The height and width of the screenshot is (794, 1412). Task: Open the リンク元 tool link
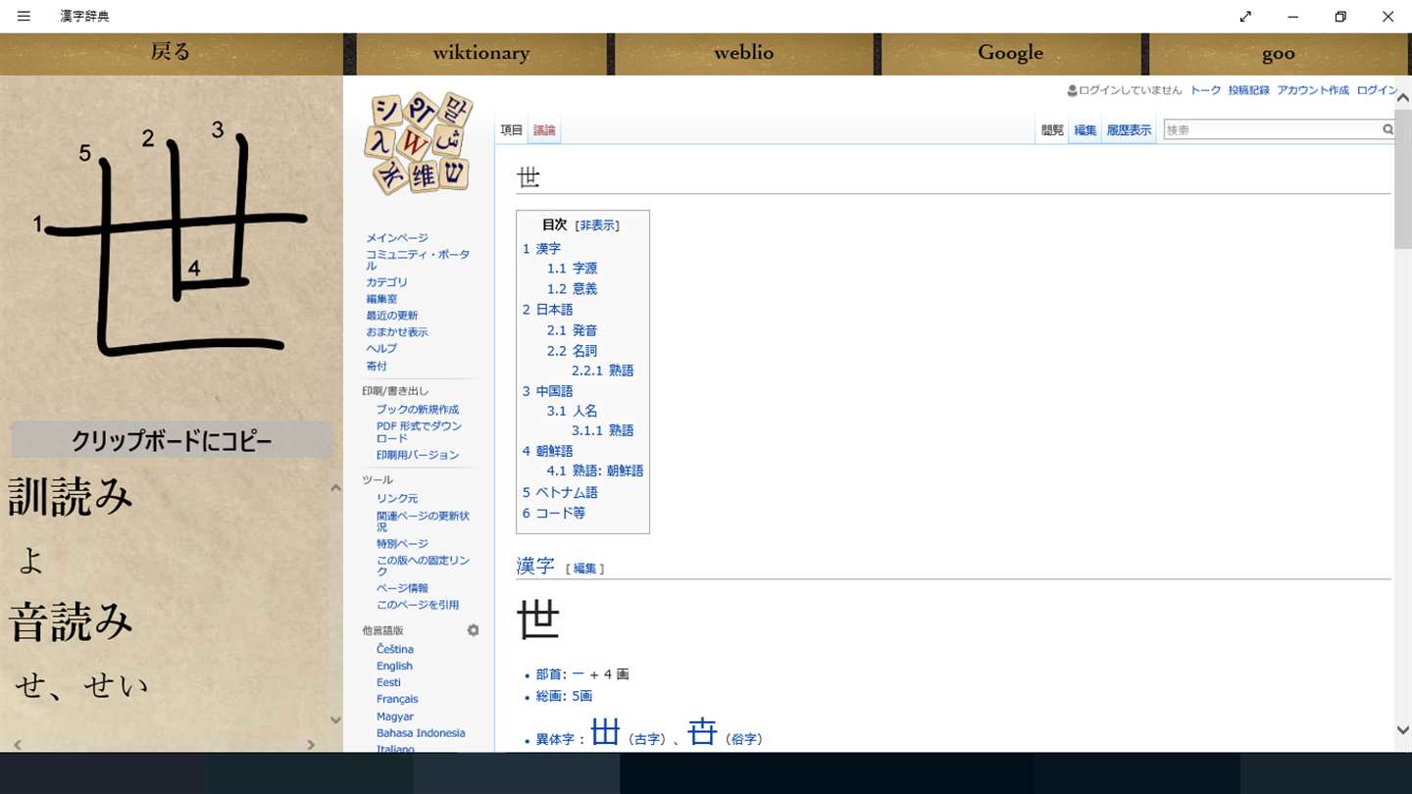pyautogui.click(x=397, y=499)
